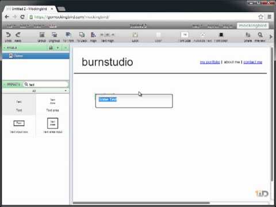Click the Untitled 2 document title
The height and width of the screenshot is (207, 276).
point(138,25)
